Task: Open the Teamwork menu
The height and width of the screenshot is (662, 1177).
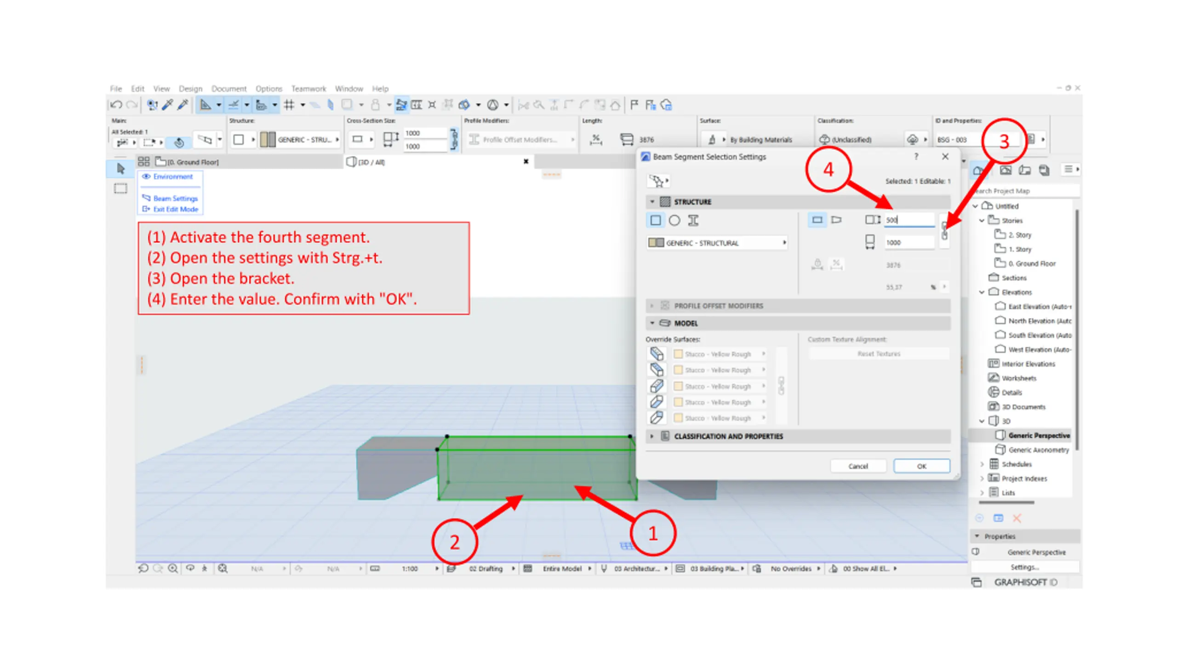Action: point(309,89)
